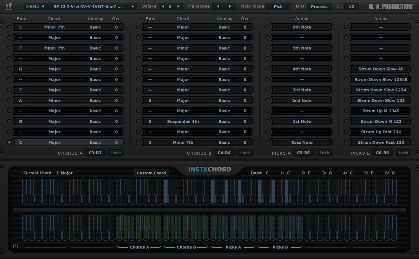Screen dimensions: 419x259
Task: Click the Chords B keyboard zone label
Action: tap(186, 247)
